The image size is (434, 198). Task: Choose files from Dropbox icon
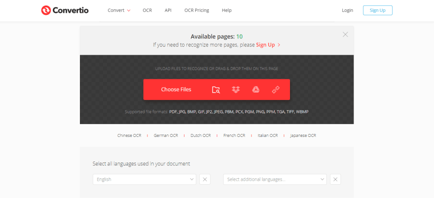[236, 90]
